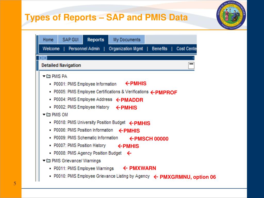
Task: Open the Home tab
Action: tap(48, 39)
